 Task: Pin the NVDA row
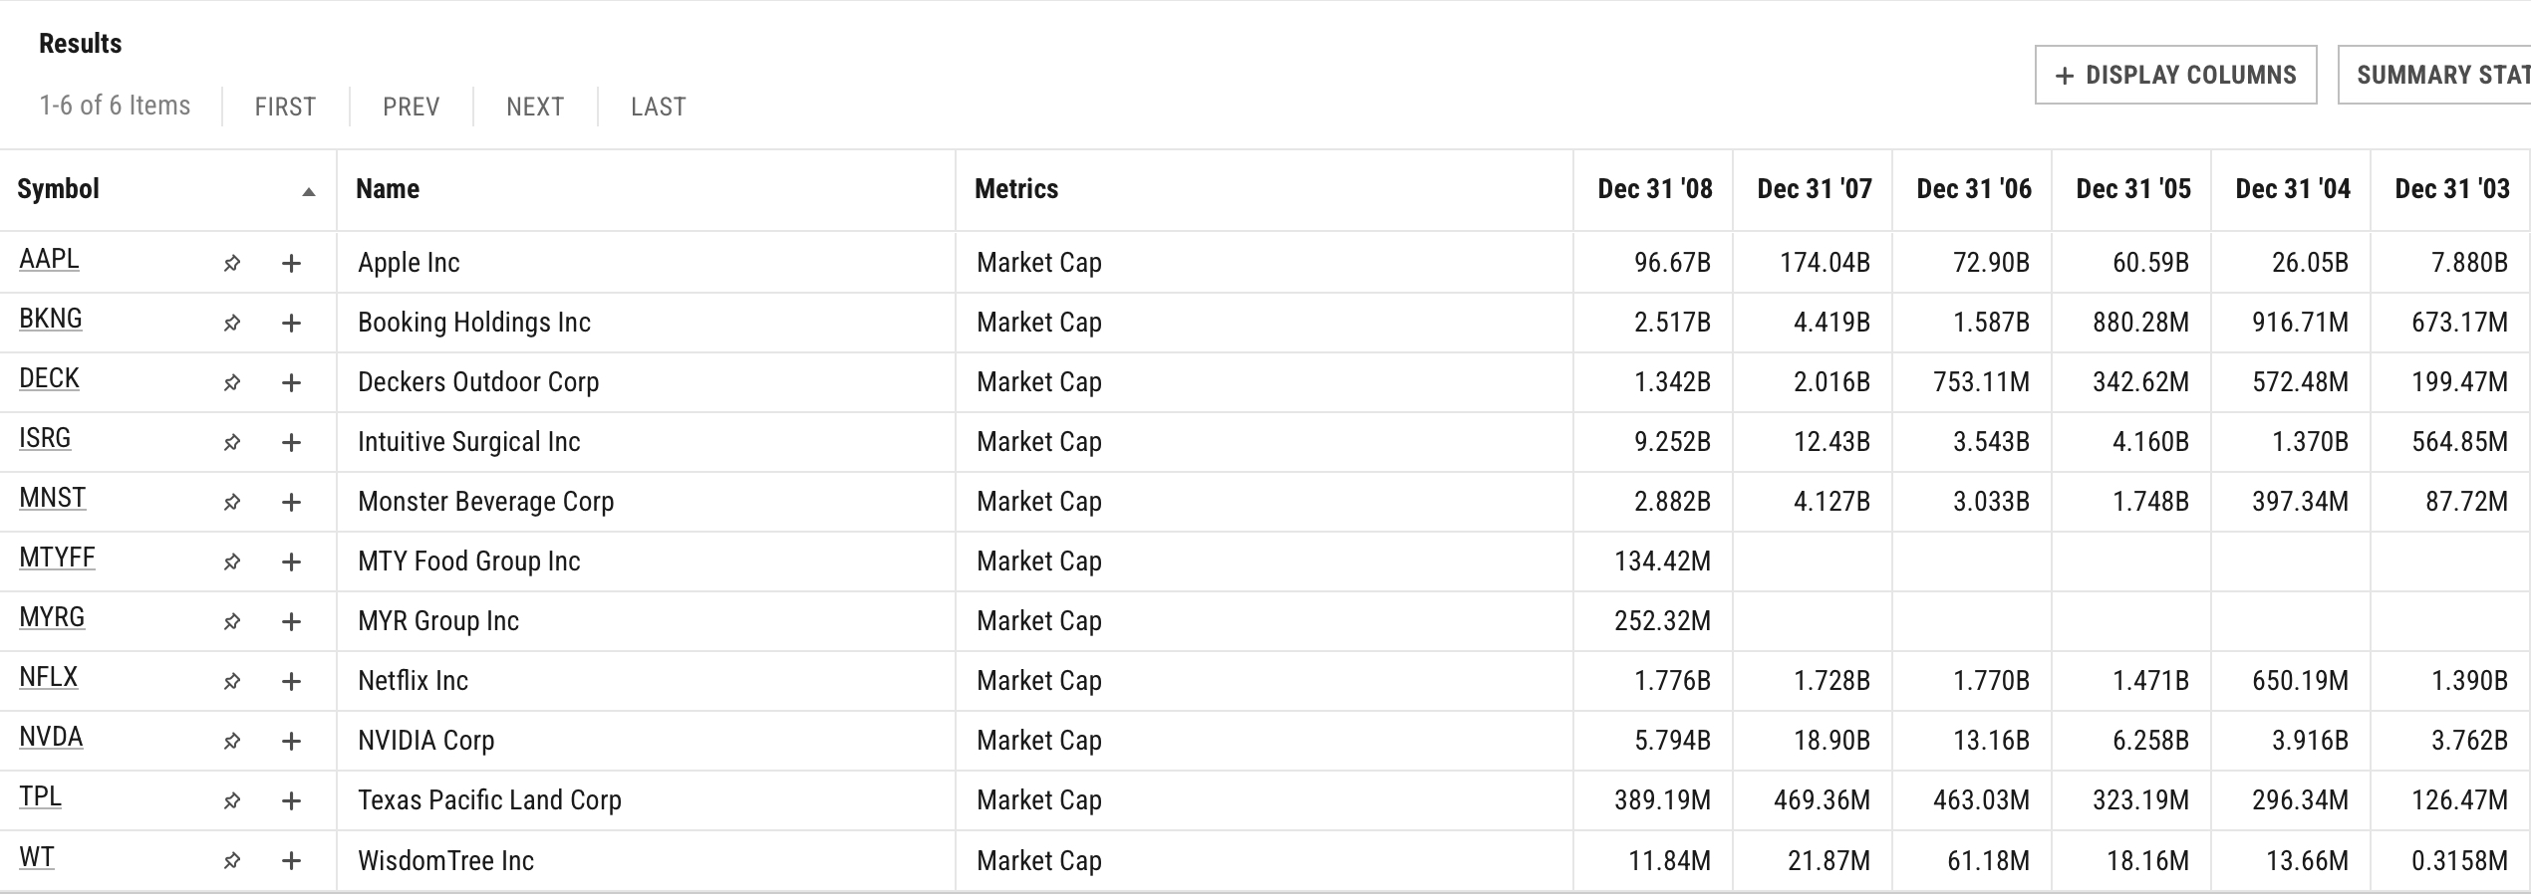(x=231, y=741)
